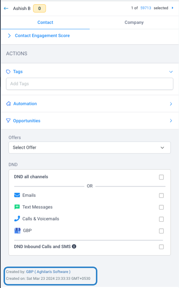Click info icon beside DND Inbound Calls and SMS
The image size is (179, 288).
tap(74, 247)
